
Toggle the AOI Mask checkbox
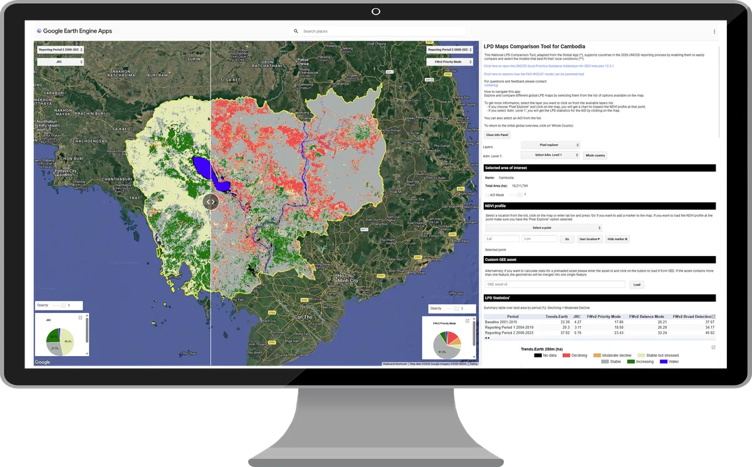click(488, 195)
